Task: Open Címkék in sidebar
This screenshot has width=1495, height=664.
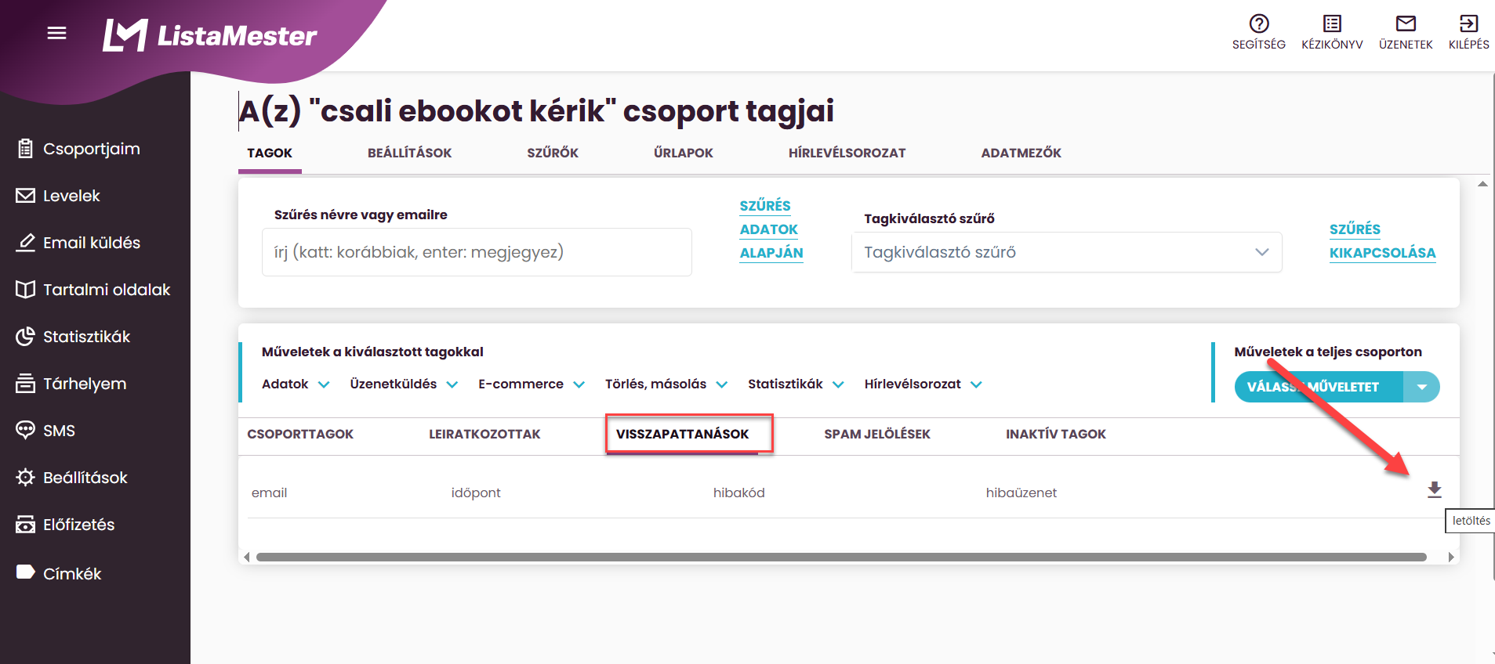Action: click(59, 573)
